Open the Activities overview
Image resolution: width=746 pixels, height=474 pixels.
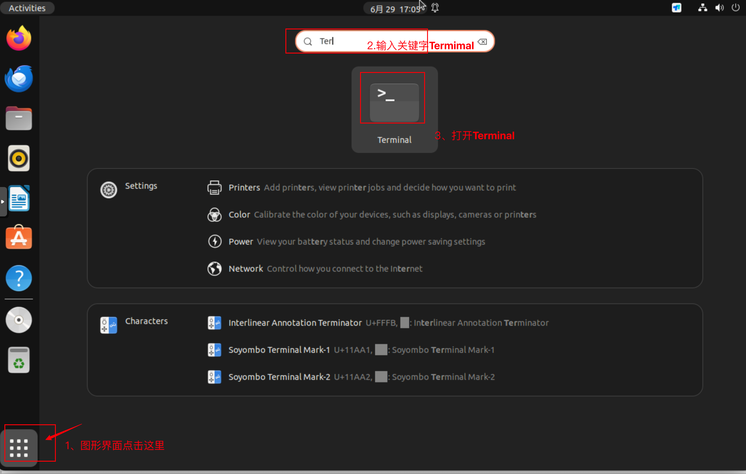[27, 8]
